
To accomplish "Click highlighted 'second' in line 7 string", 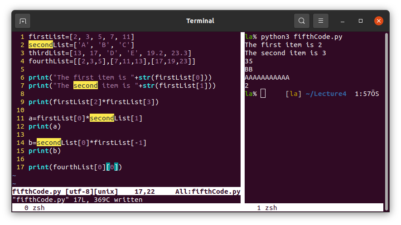I will (x=85, y=86).
